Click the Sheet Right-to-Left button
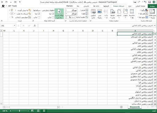Viewport: 157px width, 113px height. click(x=59, y=14)
